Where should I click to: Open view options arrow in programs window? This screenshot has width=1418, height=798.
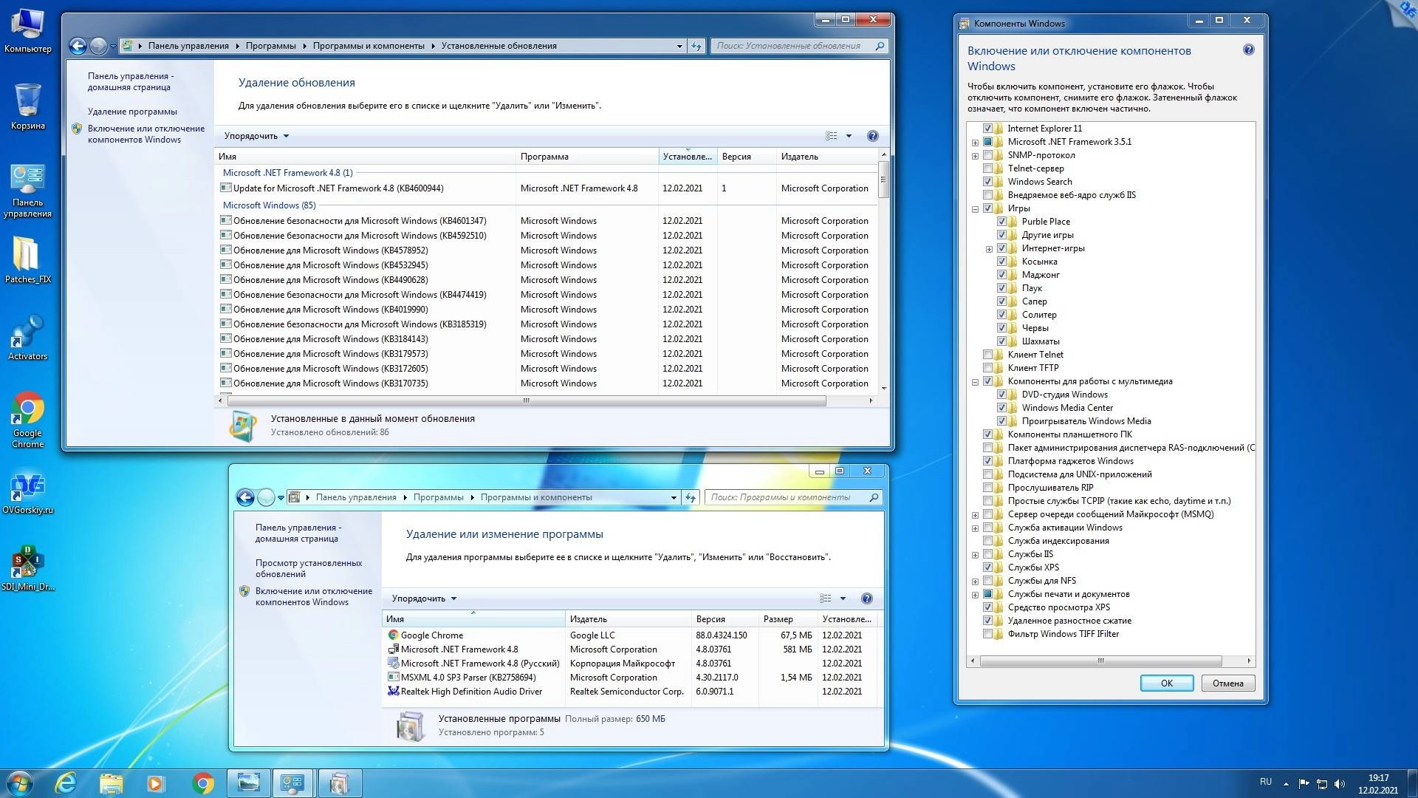843,598
